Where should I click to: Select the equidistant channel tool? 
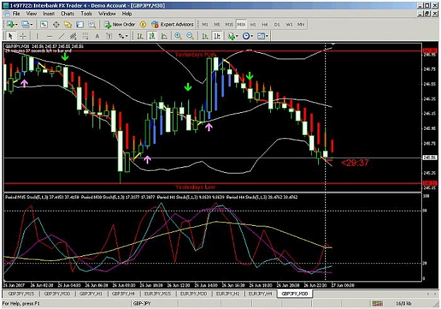[x=73, y=36]
